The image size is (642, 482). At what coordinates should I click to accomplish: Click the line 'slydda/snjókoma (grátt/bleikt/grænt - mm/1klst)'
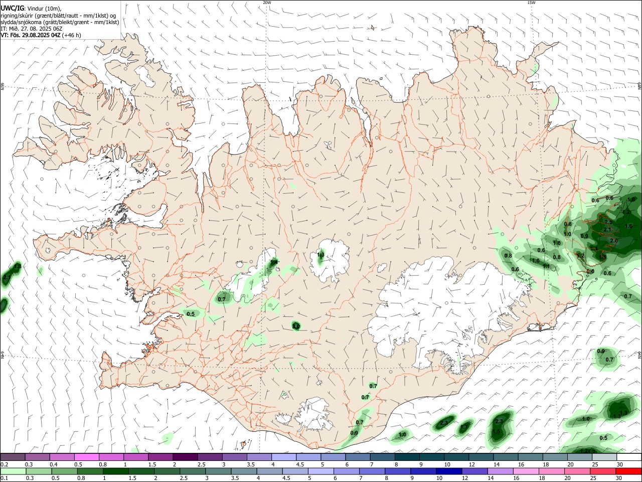click(x=60, y=22)
